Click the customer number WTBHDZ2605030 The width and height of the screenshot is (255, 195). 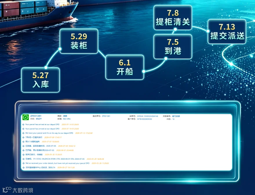[144, 119]
